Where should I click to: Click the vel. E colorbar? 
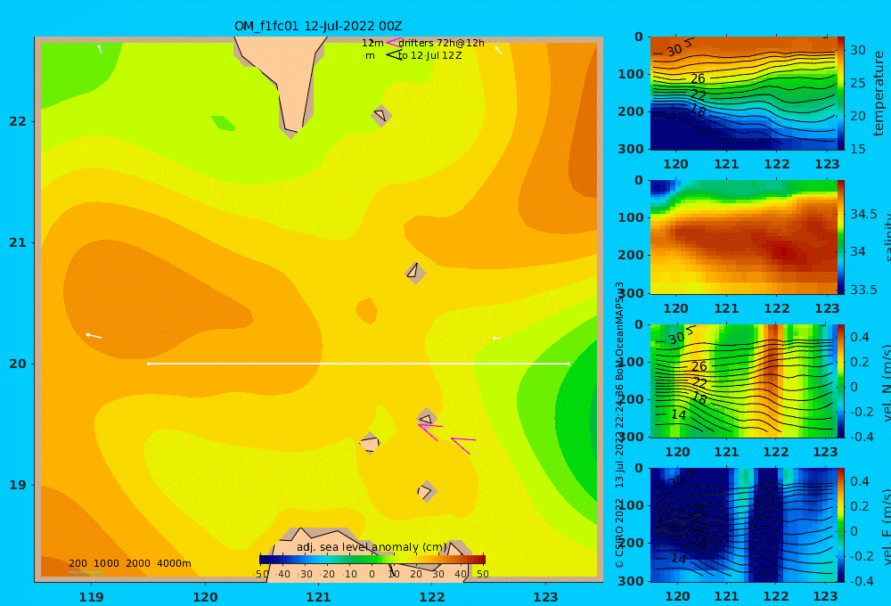840,525
